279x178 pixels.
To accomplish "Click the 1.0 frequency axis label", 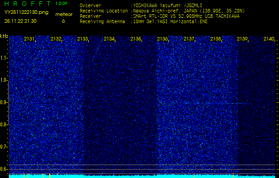I will pyautogui.click(x=4, y=81).
